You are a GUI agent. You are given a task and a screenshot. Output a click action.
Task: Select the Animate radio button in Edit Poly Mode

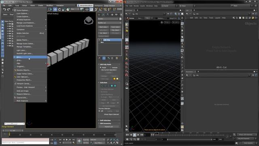point(111,68)
